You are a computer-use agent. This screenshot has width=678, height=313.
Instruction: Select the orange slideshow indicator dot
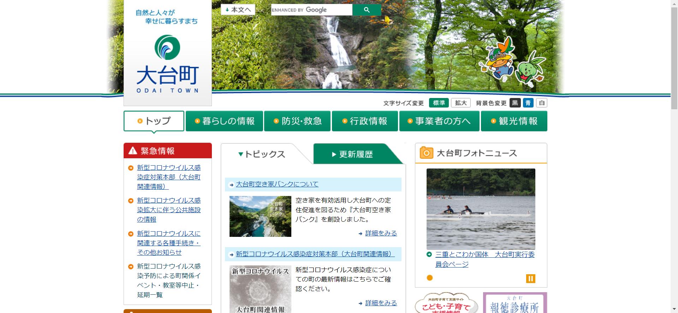[430, 278]
